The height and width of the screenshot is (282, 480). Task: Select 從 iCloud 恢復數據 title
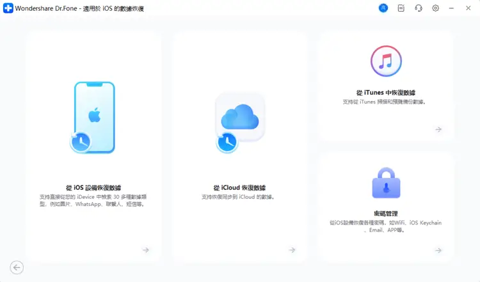pos(240,187)
